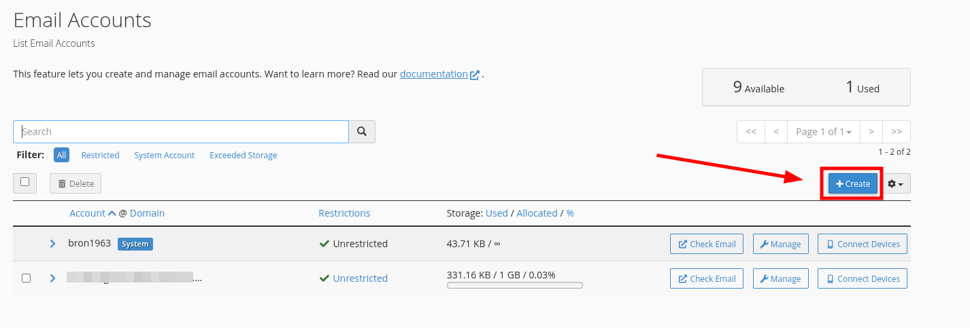Open the Page 1 of 1 dropdown
The height and width of the screenshot is (328, 970).
point(823,132)
